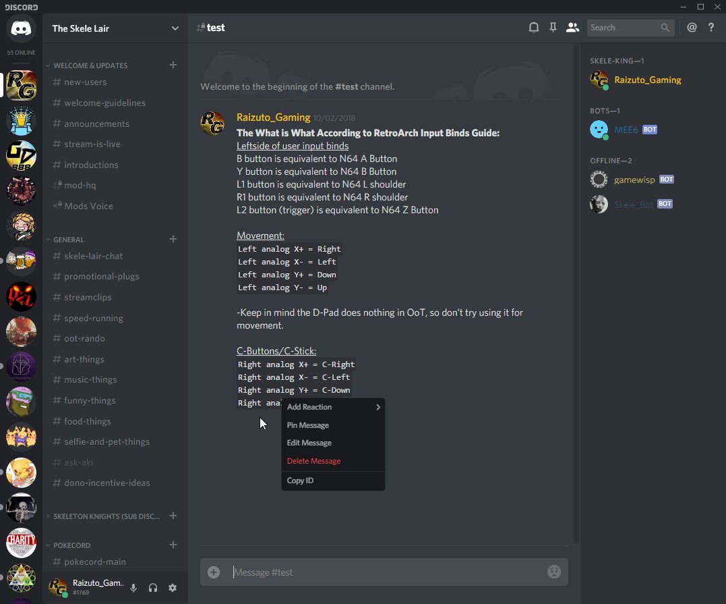The width and height of the screenshot is (726, 604).
Task: Click upload plus button in message box
Action: click(214, 572)
